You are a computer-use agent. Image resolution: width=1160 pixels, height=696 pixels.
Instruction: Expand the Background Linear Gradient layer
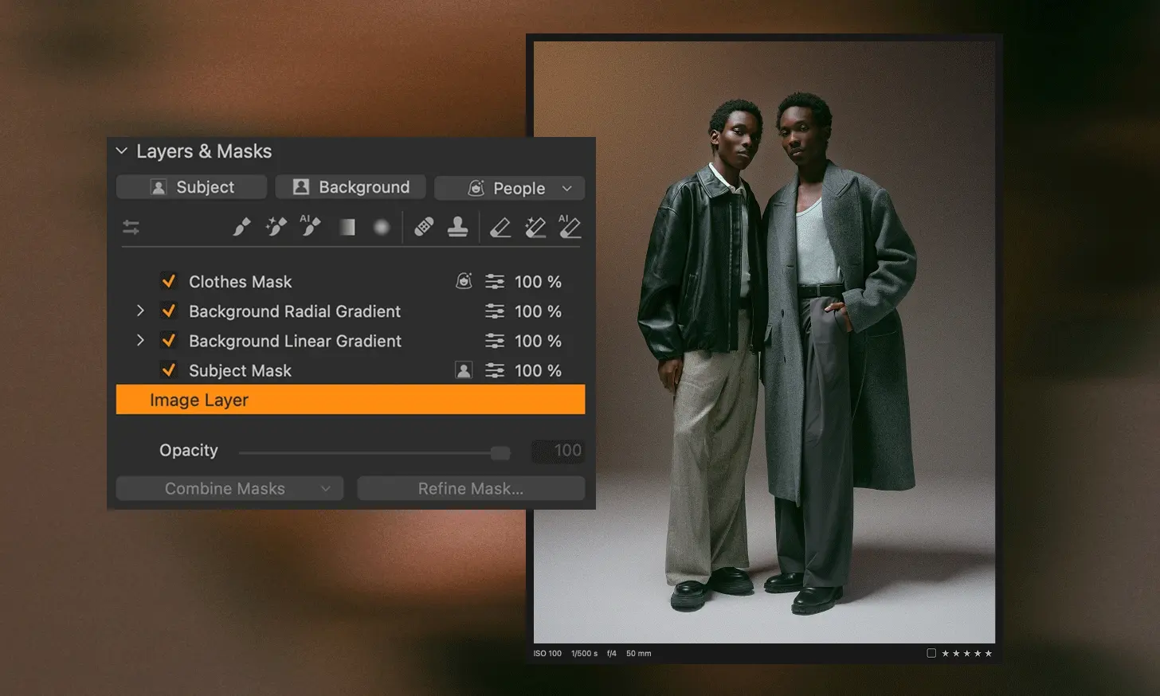point(140,341)
